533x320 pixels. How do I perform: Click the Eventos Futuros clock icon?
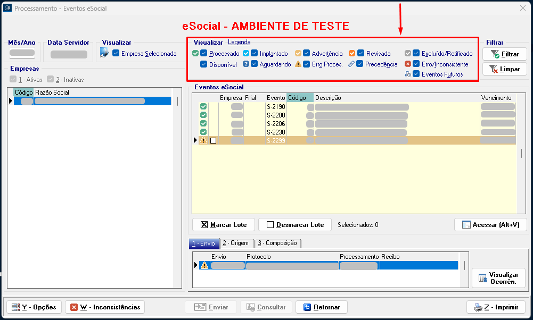pos(408,74)
